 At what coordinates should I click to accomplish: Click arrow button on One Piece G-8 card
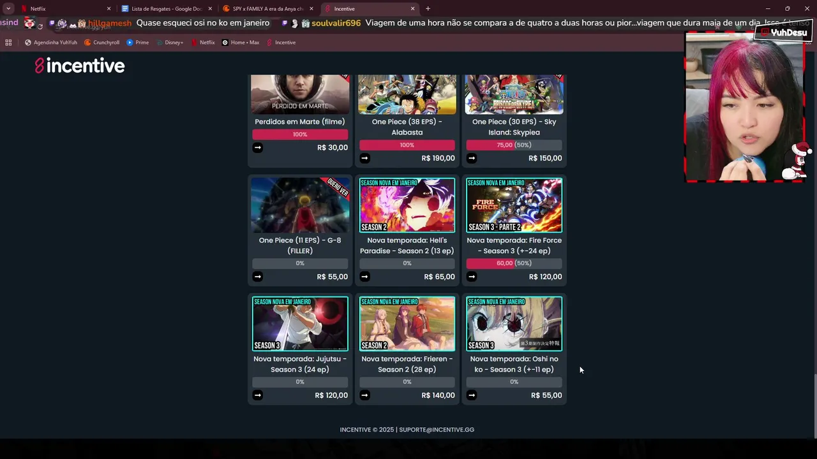coord(257,277)
